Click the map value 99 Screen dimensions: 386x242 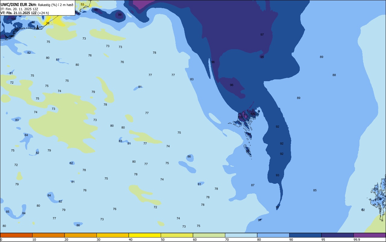click(120, 15)
